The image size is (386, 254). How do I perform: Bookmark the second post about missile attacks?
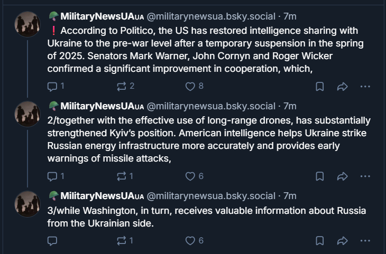coord(319,176)
